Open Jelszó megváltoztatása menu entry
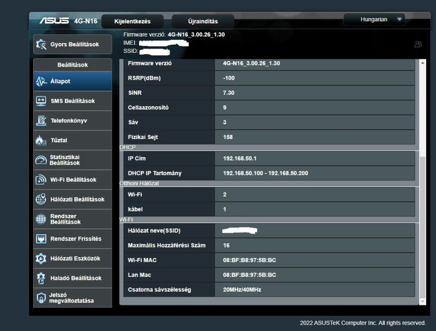This screenshot has height=331, width=436. pyautogui.click(x=72, y=298)
